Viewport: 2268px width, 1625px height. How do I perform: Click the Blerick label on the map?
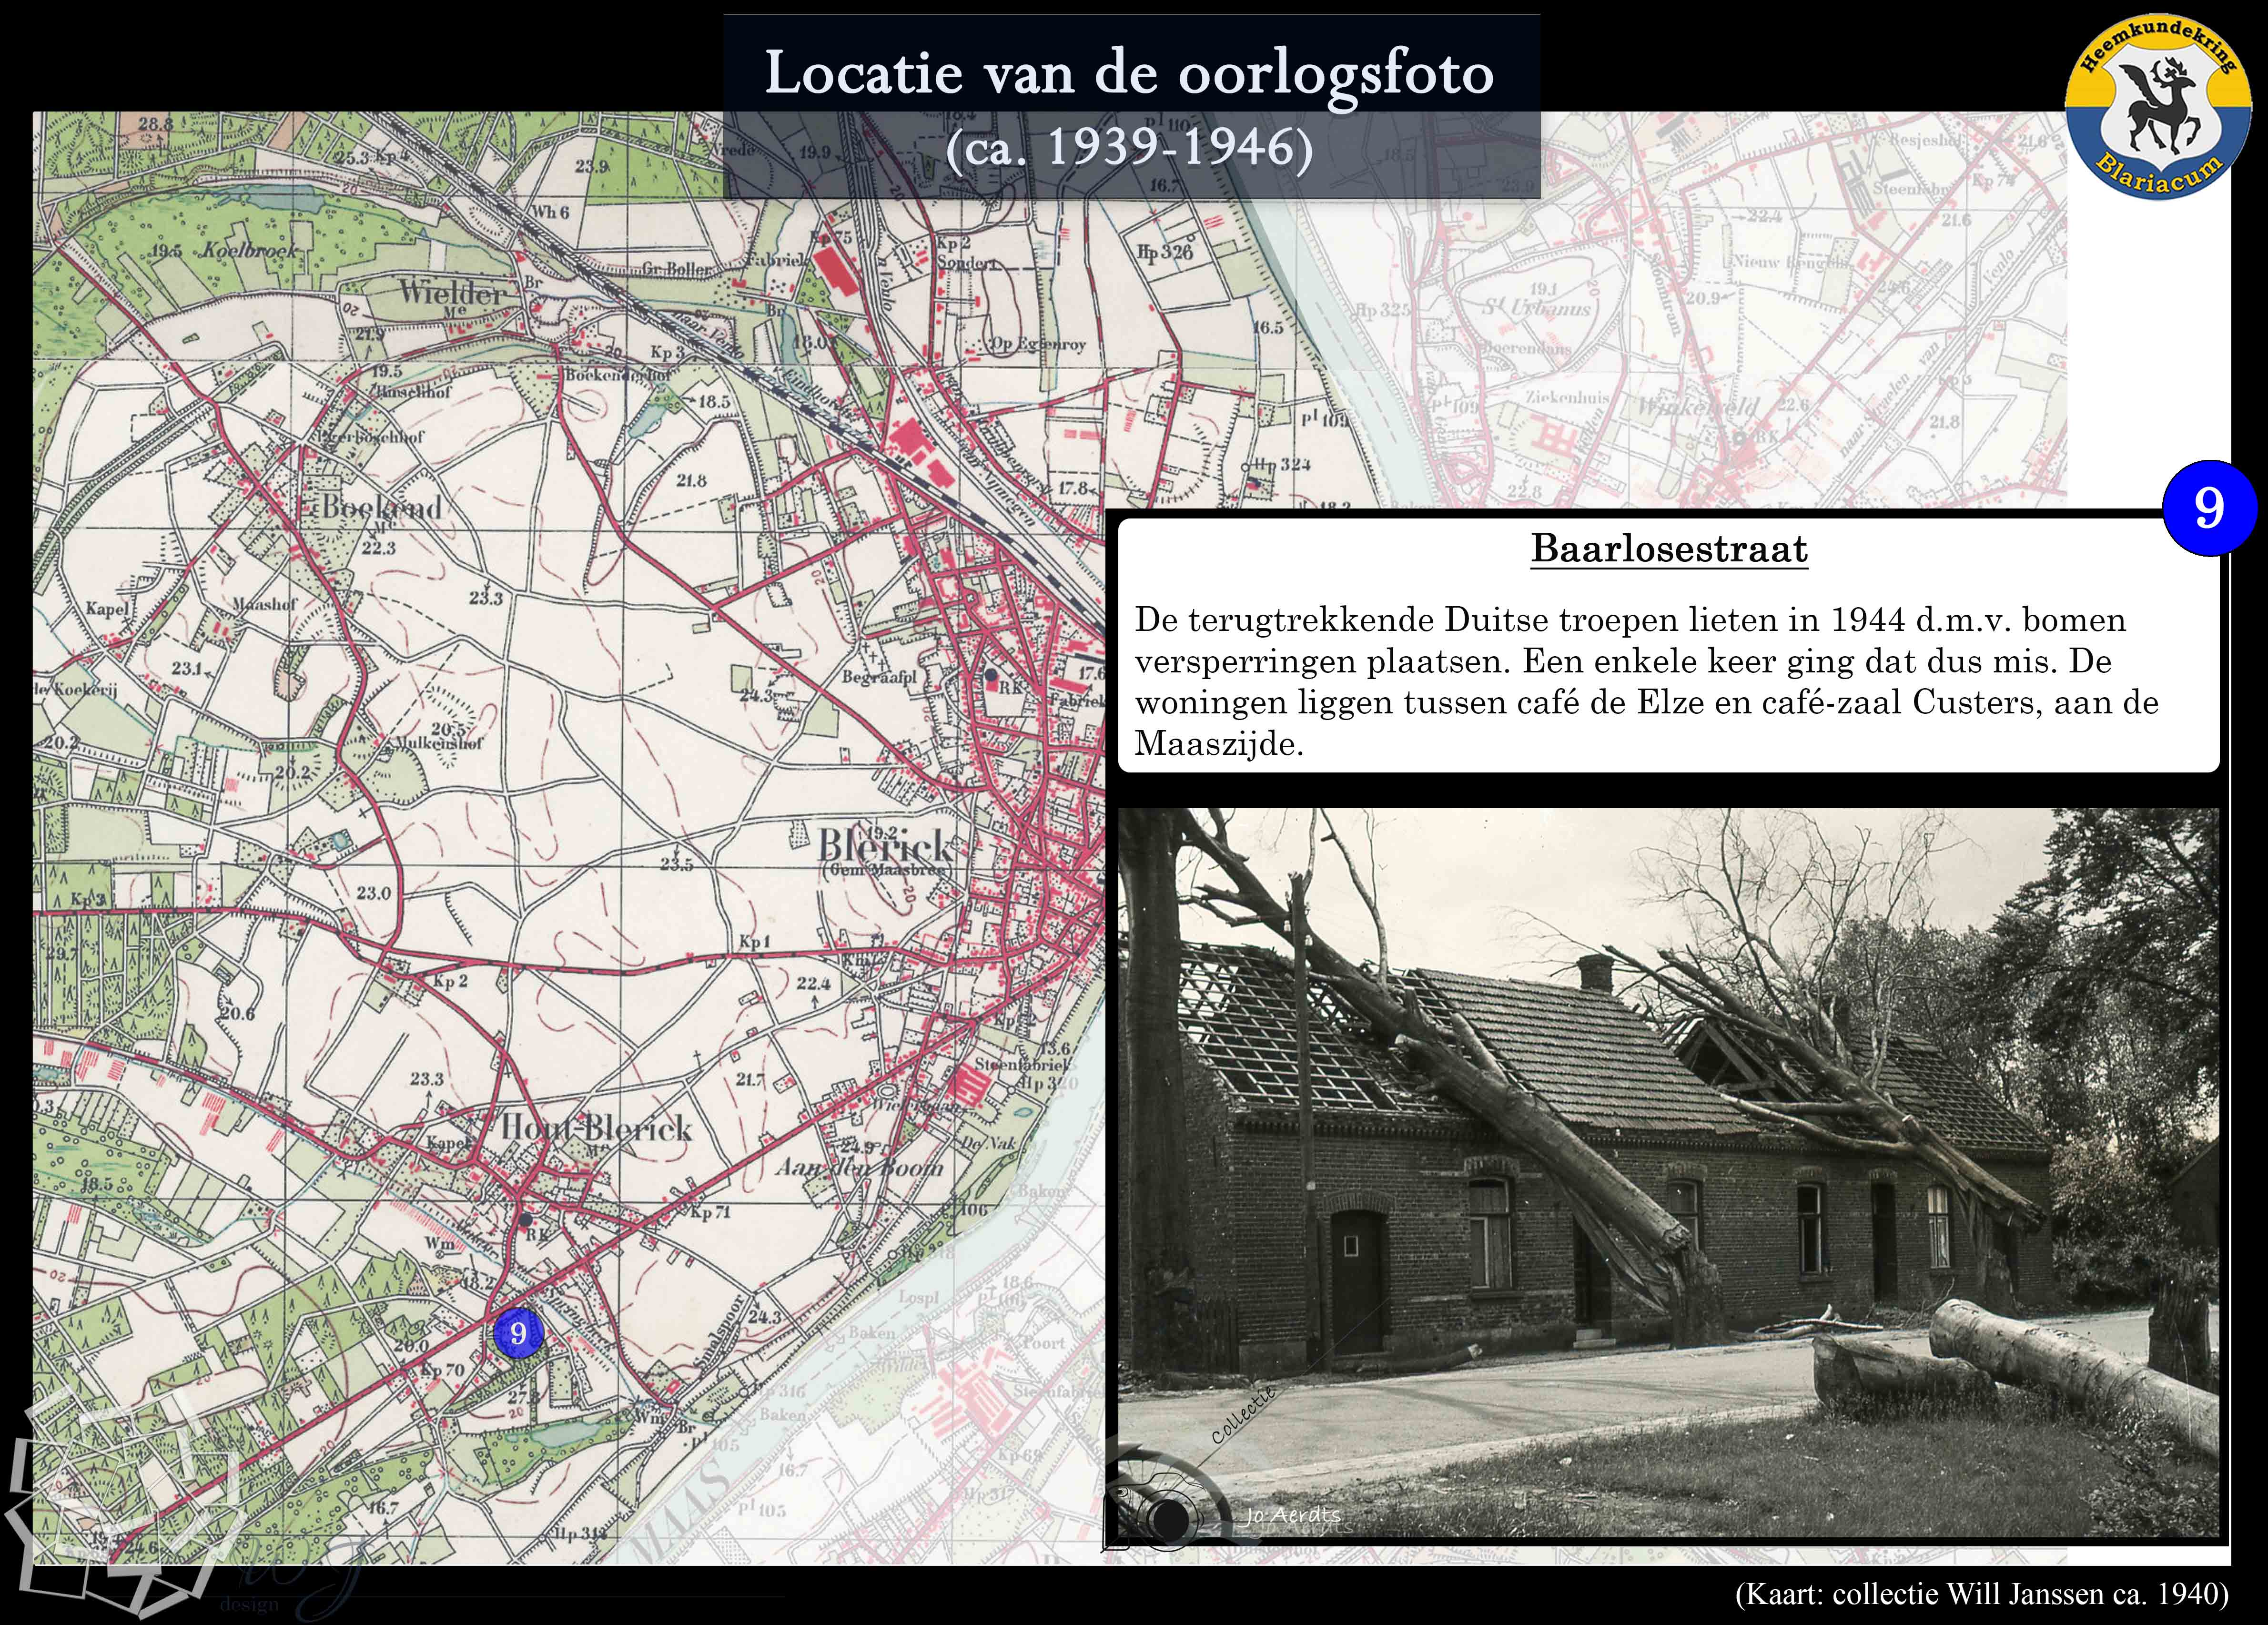pyautogui.click(x=884, y=846)
